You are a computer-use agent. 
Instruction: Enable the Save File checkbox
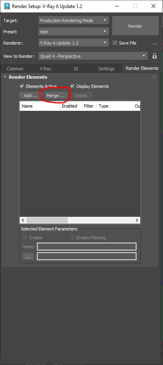tap(115, 43)
